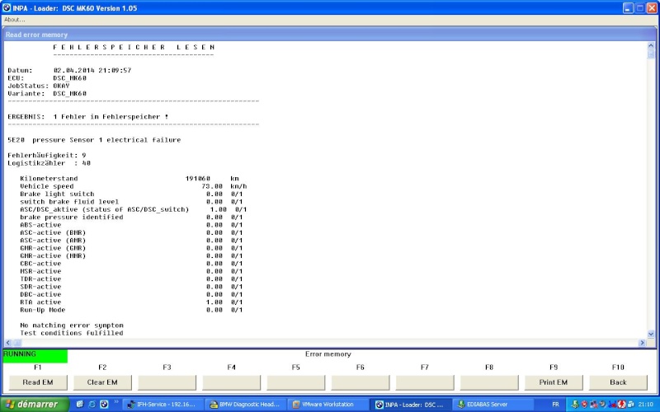660x412 pixels.
Task: Click the BMW quick launch icon
Action: tap(104, 405)
